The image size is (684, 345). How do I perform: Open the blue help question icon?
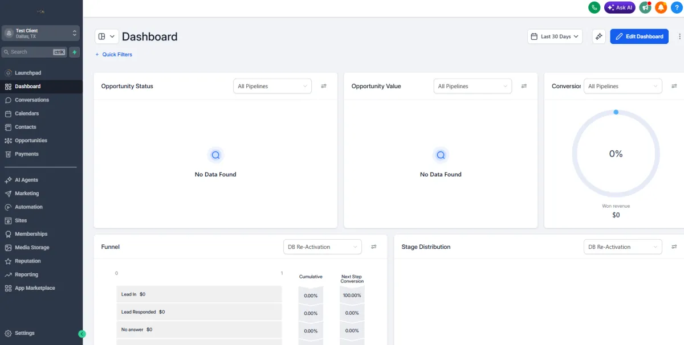677,7
